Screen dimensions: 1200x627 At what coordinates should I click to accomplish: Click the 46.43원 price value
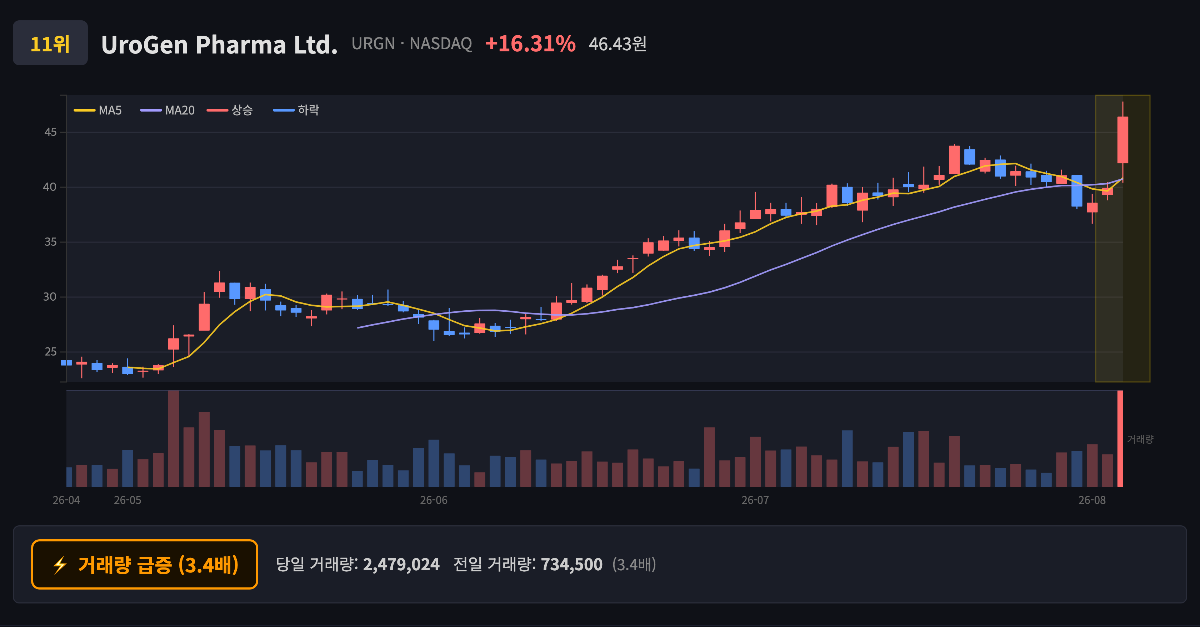tap(617, 44)
